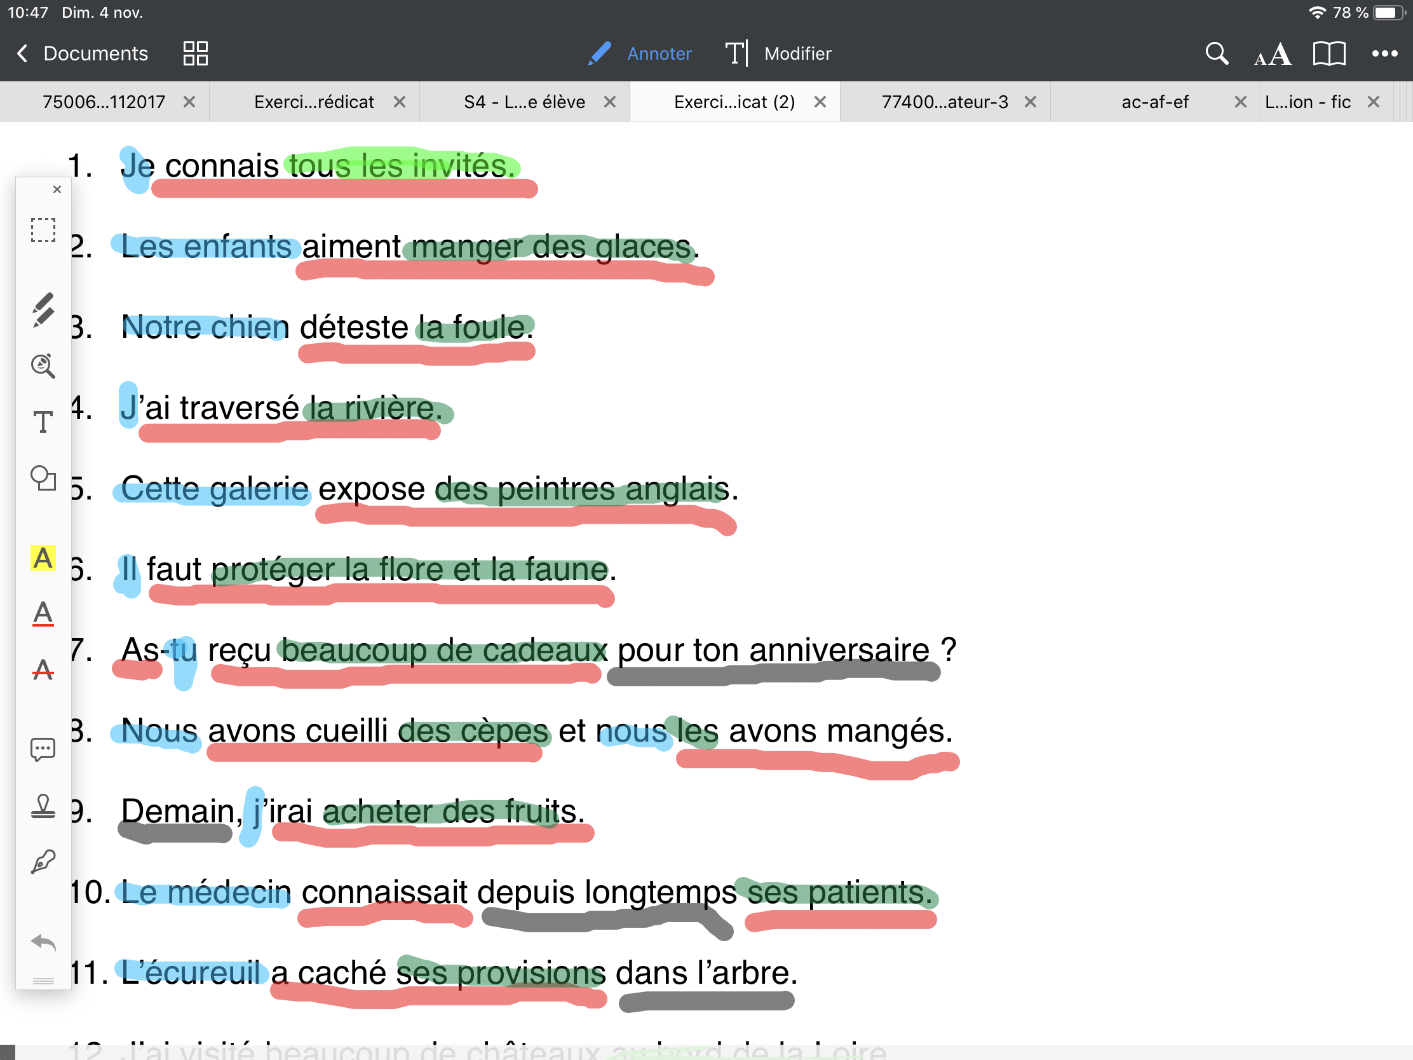The width and height of the screenshot is (1413, 1060).
Task: Toggle Annoter annotation mode
Action: click(640, 53)
